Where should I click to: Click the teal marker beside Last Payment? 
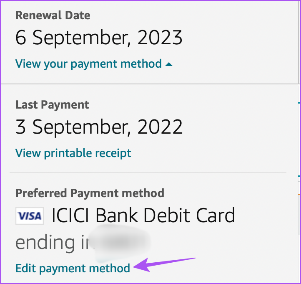coord(299,103)
